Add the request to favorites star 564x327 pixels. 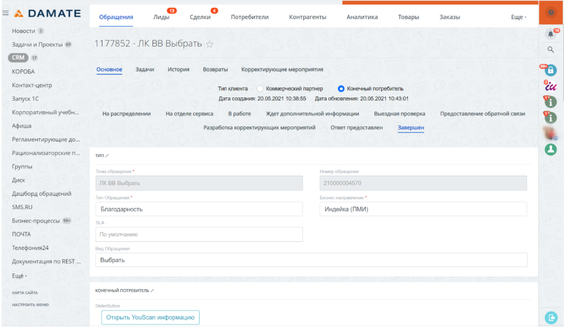(x=210, y=44)
